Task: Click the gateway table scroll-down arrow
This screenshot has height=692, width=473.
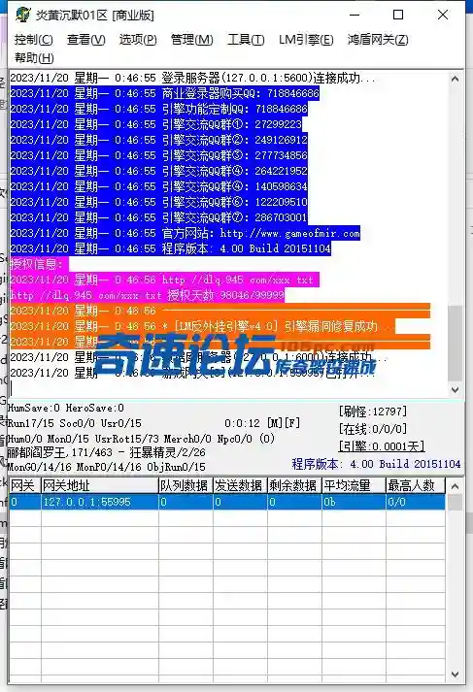Action: point(455,675)
